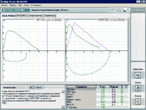Expand the left graph's loop type label
This screenshot has width=146, height=110.
pyautogui.click(x=48, y=20)
